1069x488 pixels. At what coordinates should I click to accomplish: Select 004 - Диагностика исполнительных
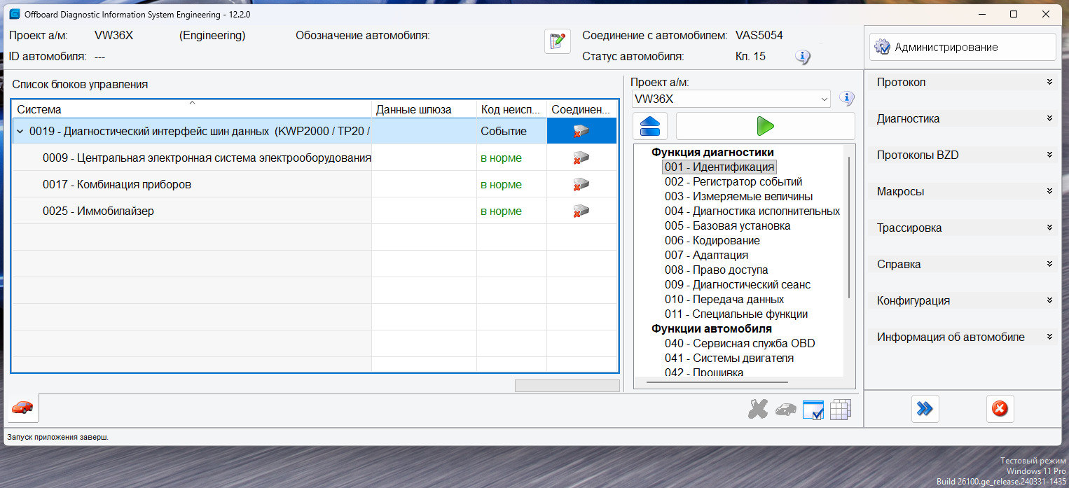tap(752, 211)
